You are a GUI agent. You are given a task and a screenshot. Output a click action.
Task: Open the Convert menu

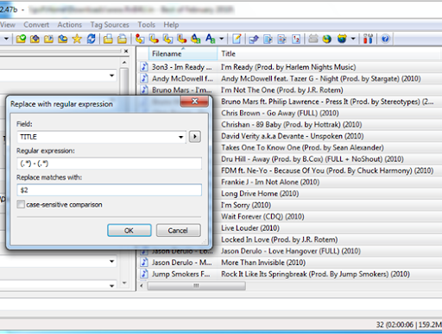[x=36, y=25]
